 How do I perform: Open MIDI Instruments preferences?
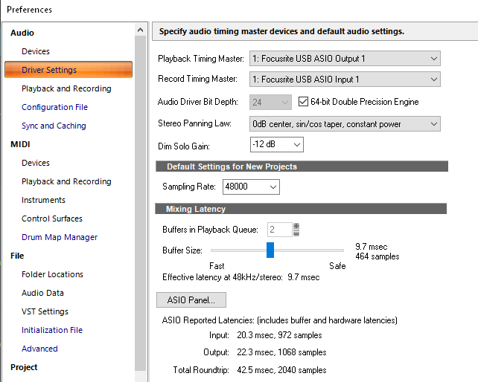click(43, 200)
